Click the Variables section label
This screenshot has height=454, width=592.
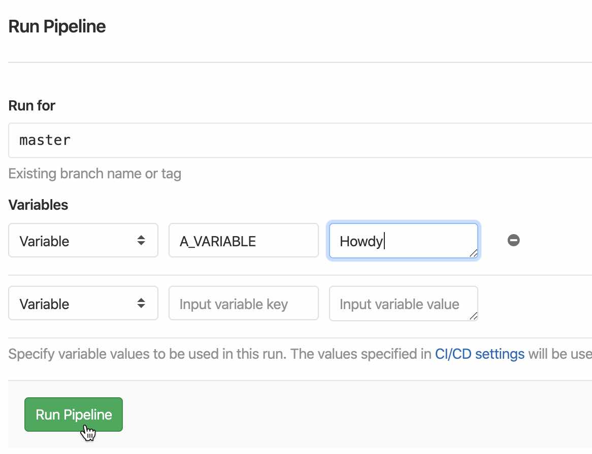click(38, 205)
